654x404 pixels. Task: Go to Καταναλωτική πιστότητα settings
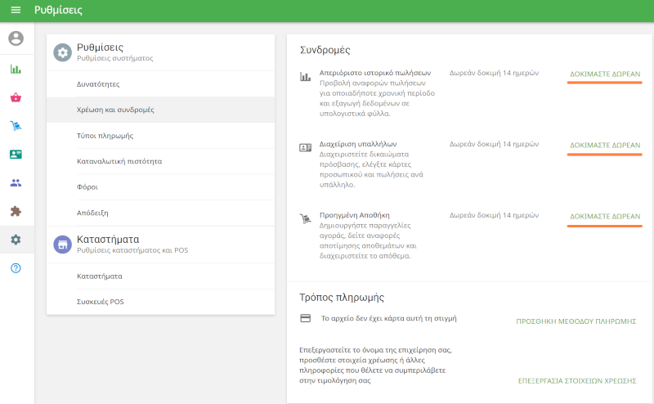(119, 161)
